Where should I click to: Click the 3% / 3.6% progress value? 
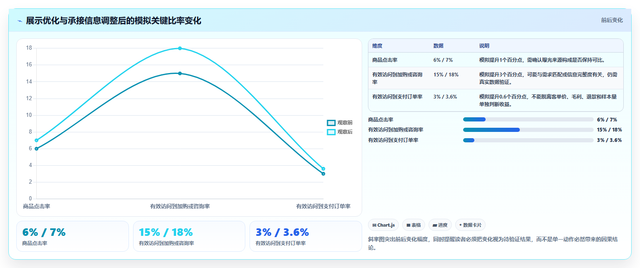(x=610, y=140)
